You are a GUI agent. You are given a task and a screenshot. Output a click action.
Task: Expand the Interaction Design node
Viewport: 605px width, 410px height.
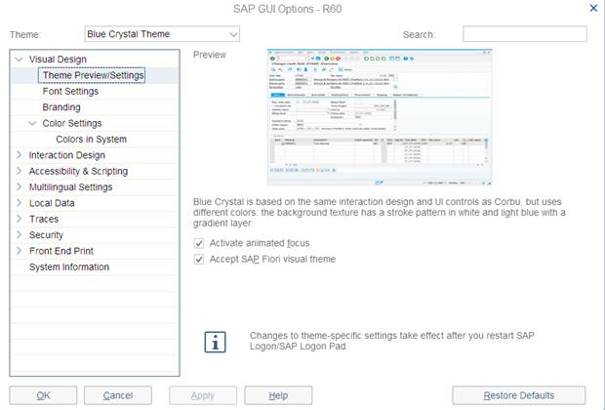click(19, 155)
